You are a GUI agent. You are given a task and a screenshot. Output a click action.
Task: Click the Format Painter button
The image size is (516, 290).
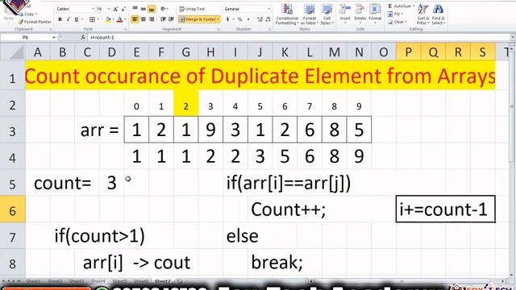pyautogui.click(x=35, y=22)
